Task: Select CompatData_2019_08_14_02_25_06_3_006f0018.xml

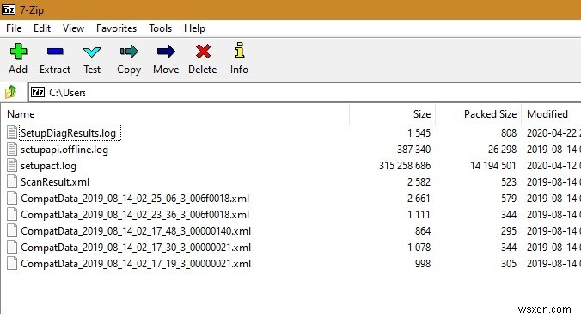Action: (135, 199)
